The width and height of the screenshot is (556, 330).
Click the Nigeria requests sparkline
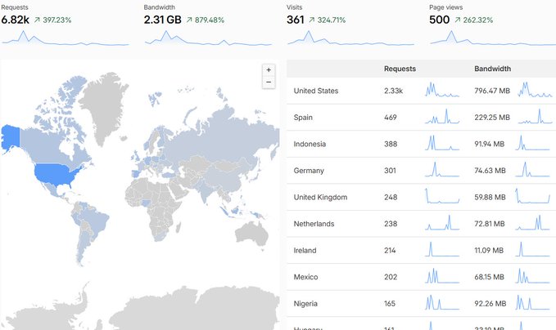coord(442,302)
